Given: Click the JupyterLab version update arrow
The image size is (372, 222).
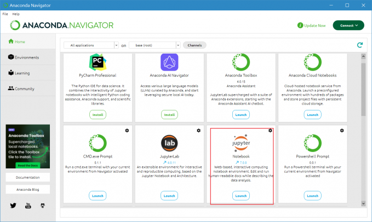Looking at the screenshot, I should click(x=164, y=162).
